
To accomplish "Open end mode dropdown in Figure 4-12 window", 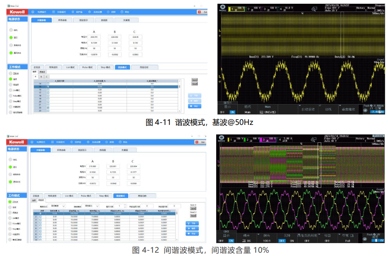I will pos(90,206).
